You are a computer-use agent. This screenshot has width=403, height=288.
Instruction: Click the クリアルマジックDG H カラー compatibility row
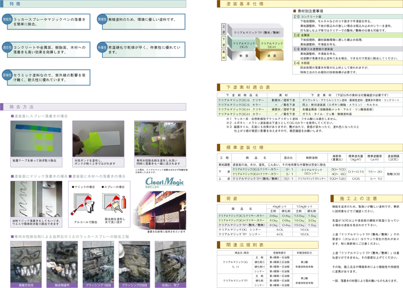point(310,114)
